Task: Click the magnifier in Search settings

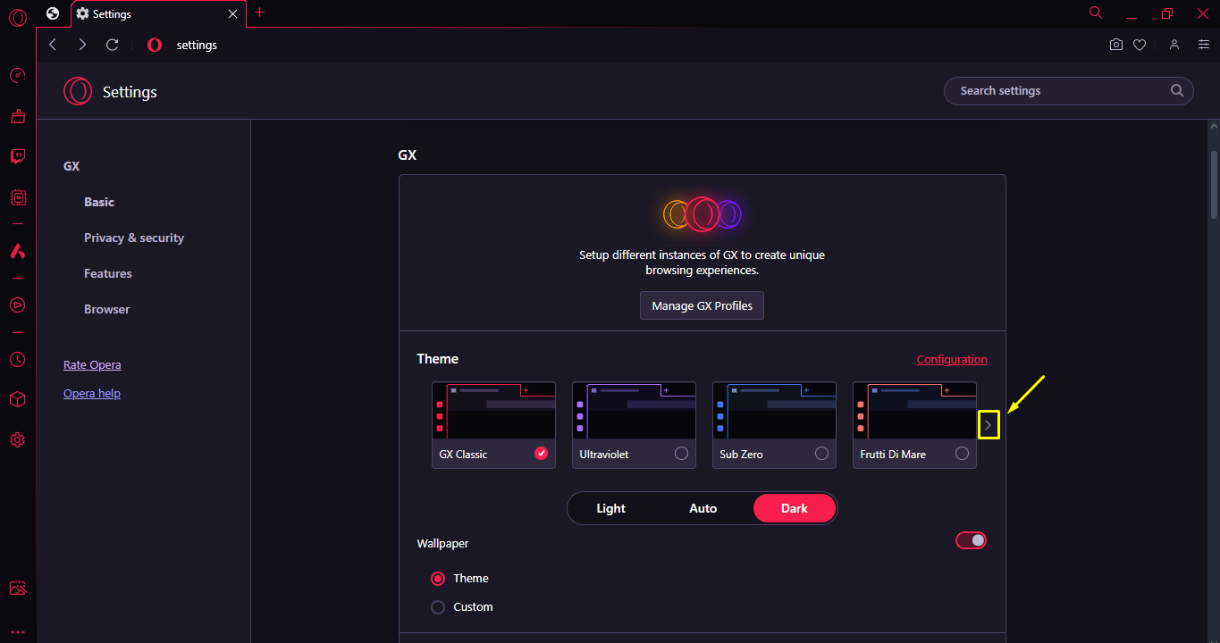Action: pos(1177,91)
